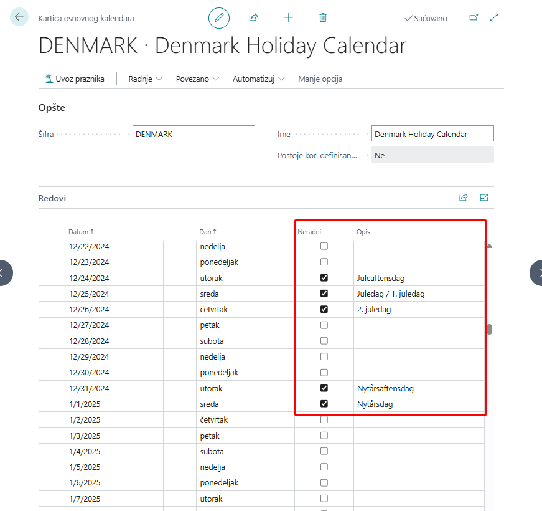Click the back arrow button
This screenshot has width=542, height=511.
click(19, 17)
